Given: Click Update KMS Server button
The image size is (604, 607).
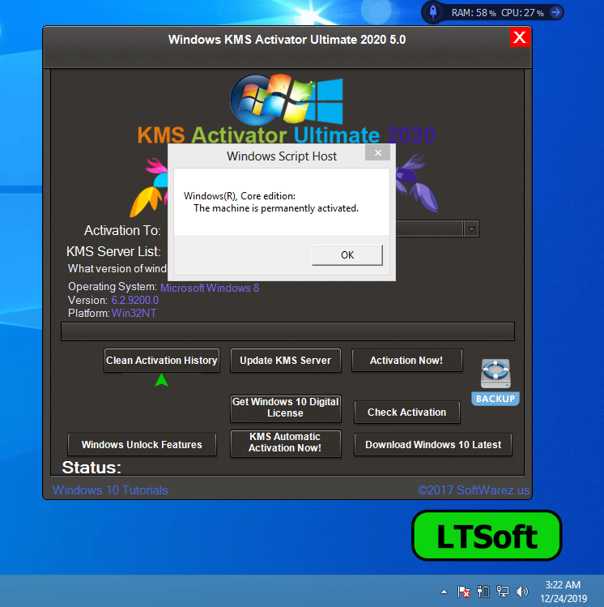Looking at the screenshot, I should click(x=285, y=361).
